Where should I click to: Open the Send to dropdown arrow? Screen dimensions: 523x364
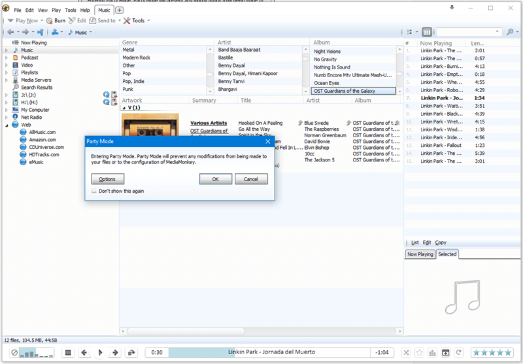tap(120, 21)
